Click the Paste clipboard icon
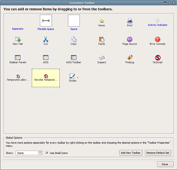The width and height of the screenshot is (177, 170). click(102, 39)
